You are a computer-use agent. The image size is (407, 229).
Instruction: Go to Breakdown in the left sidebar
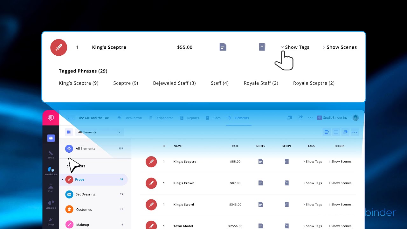pos(51,171)
